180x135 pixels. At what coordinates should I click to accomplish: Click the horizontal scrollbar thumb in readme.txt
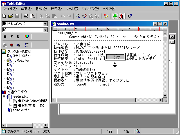[96, 100]
